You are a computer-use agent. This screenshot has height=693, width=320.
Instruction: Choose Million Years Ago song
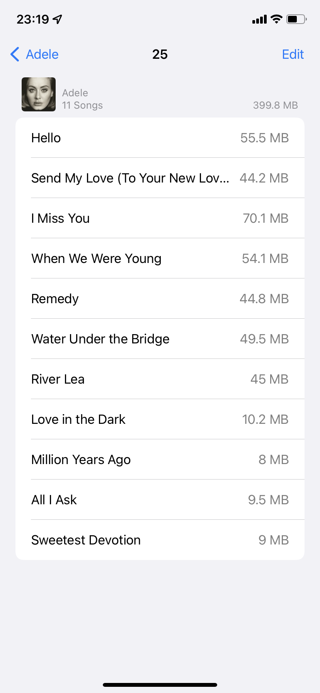click(x=160, y=460)
